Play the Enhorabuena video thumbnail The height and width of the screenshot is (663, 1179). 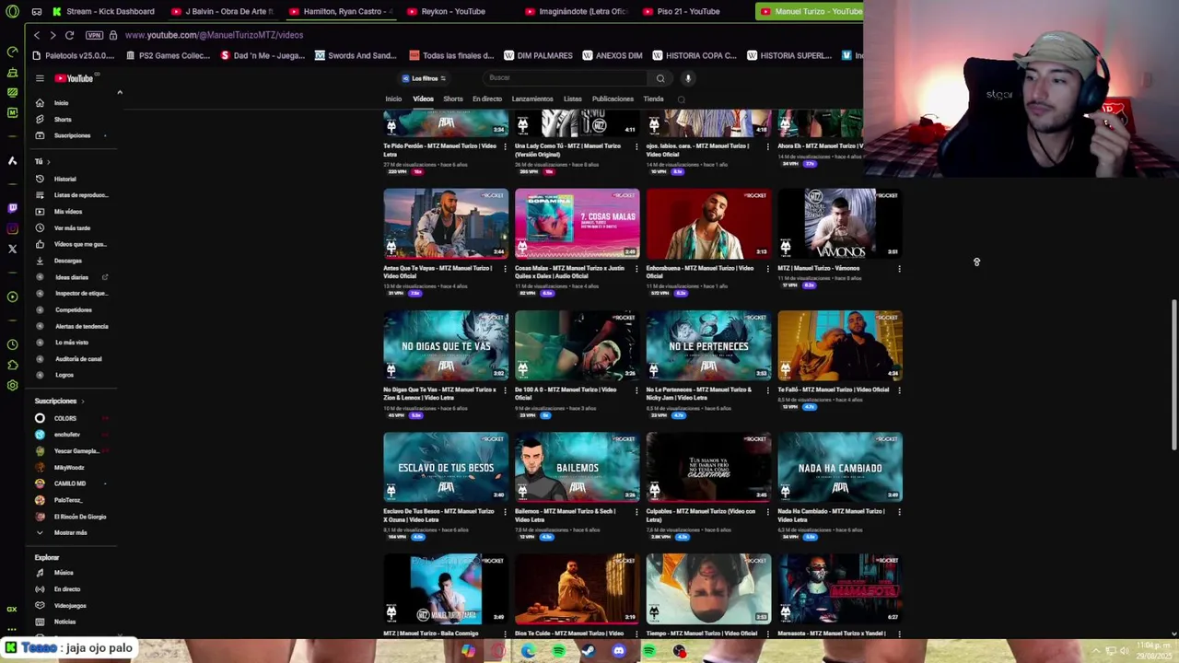[x=708, y=224]
